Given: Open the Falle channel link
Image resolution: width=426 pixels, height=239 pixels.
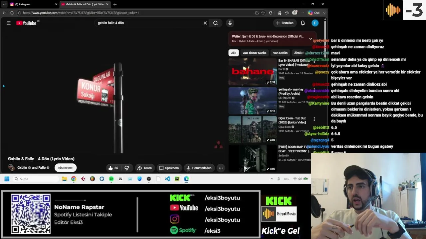Looking at the screenshot, I should [x=42, y=168].
